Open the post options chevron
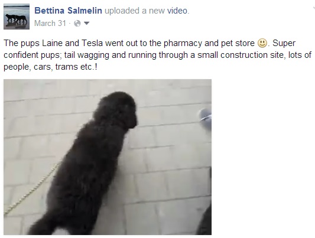Screen dimensions: 315x238 click(x=314, y=8)
